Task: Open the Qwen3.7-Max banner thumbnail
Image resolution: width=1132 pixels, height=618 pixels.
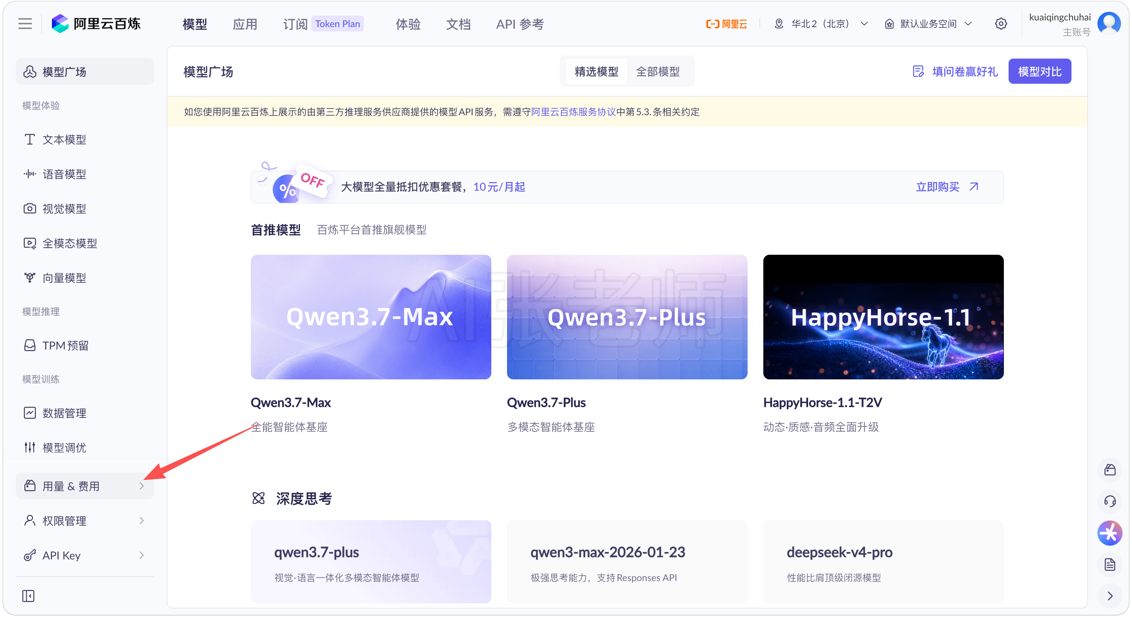Action: click(x=371, y=317)
